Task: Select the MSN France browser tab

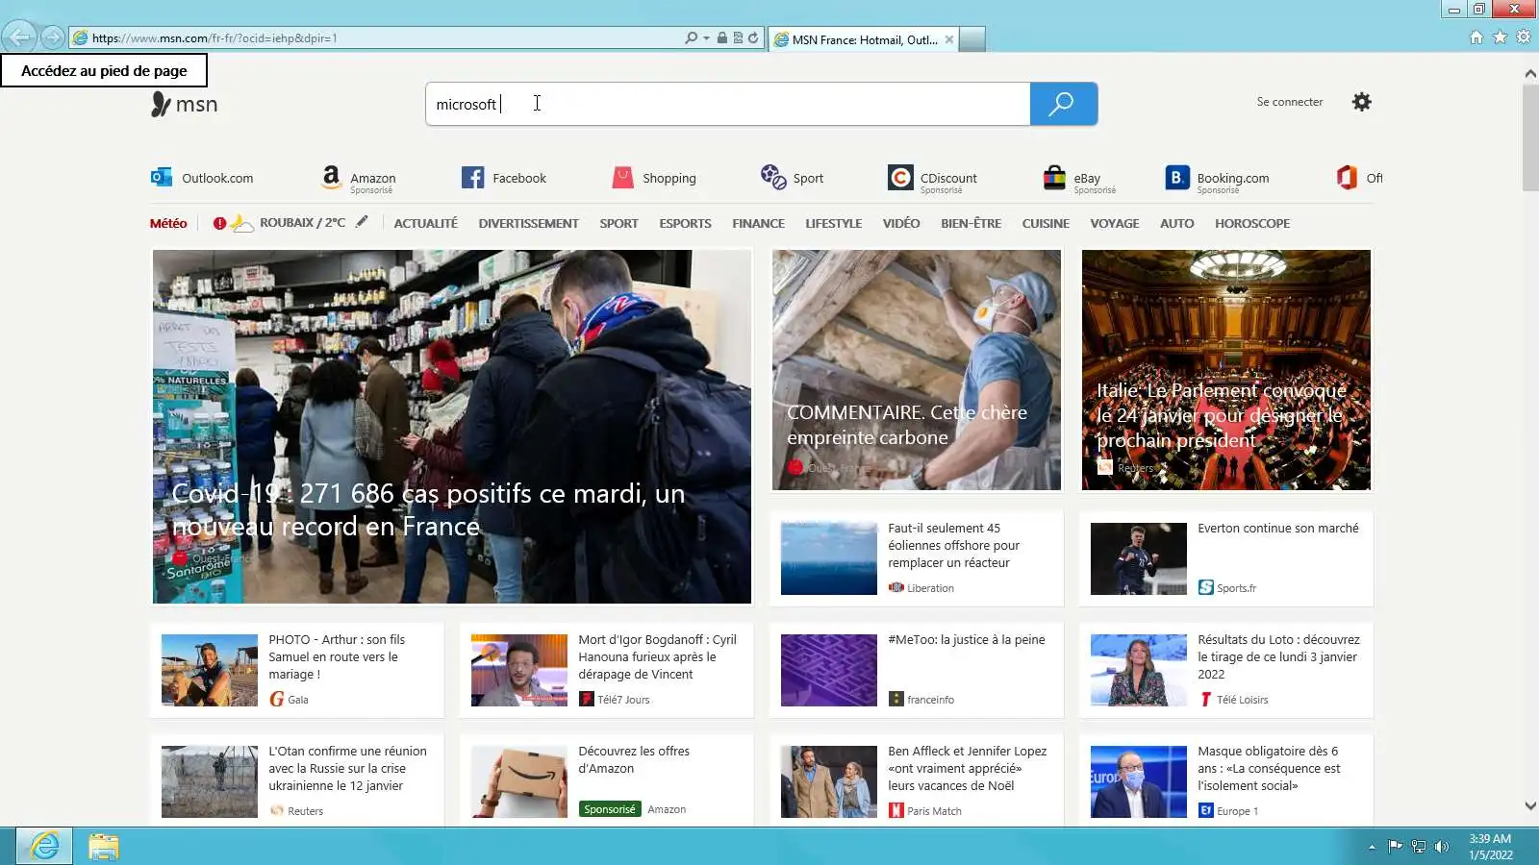Action: click(x=864, y=39)
